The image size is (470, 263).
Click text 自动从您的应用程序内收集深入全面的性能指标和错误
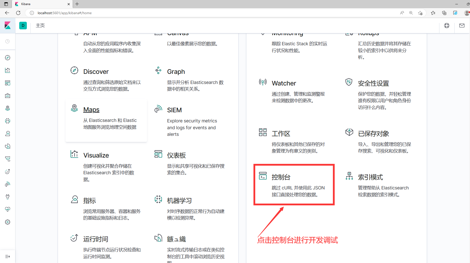tap(112, 47)
